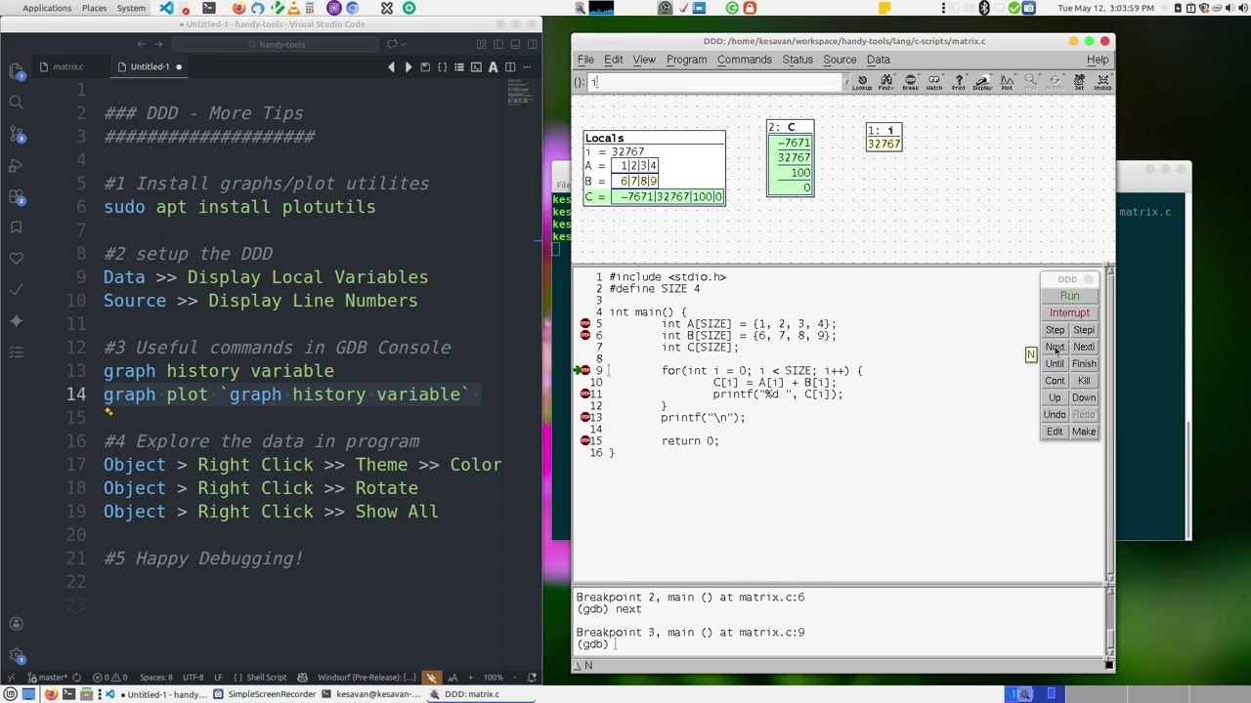
Task: Click breakpoint stop sign on line 15
Action: tap(585, 440)
